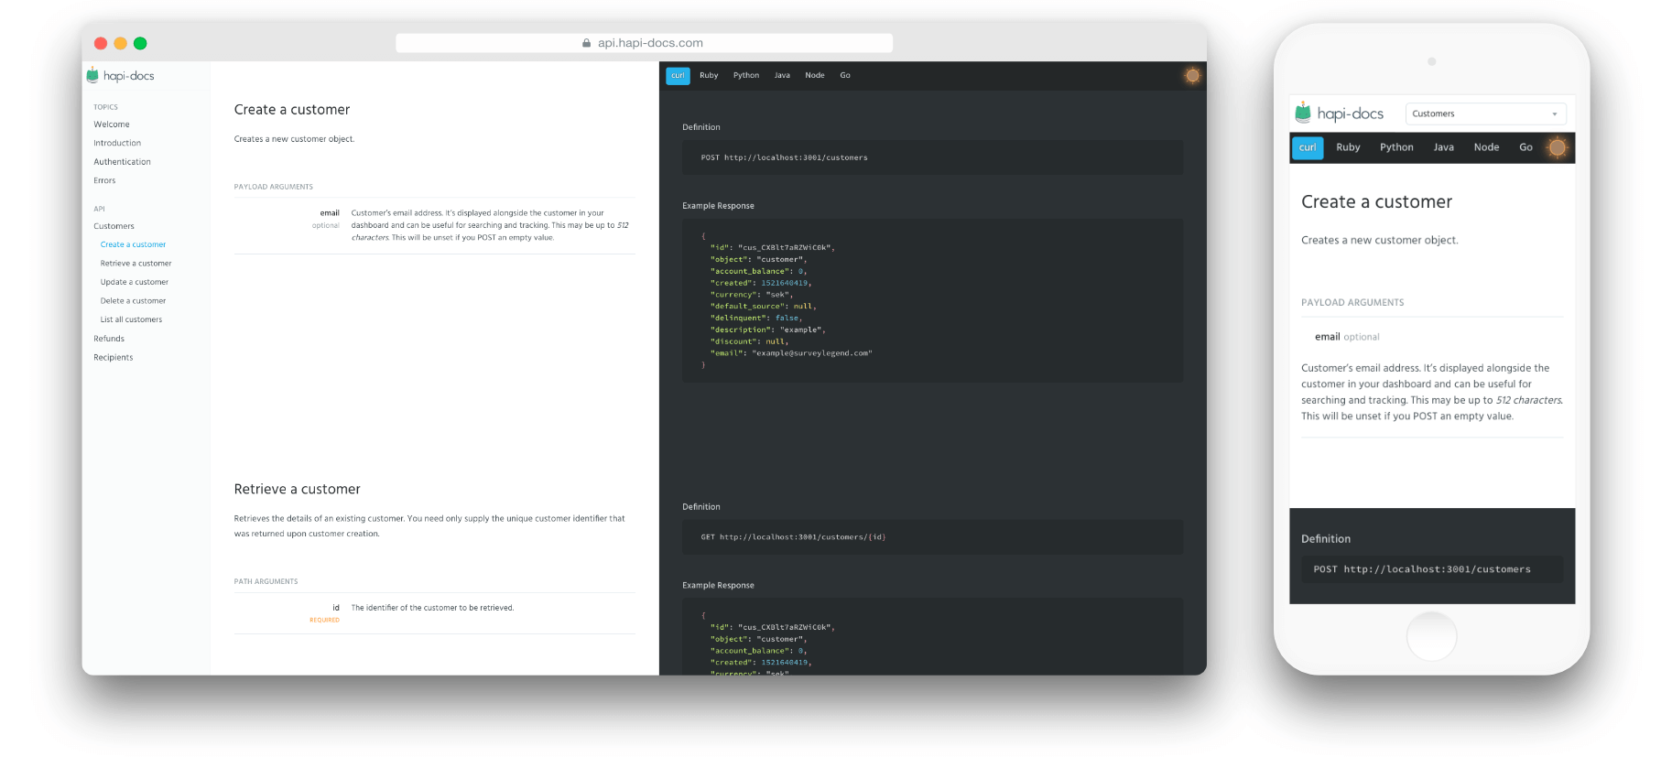The height and width of the screenshot is (757, 1672).
Task: Open the Customers dropdown on mobile
Action: [1485, 114]
